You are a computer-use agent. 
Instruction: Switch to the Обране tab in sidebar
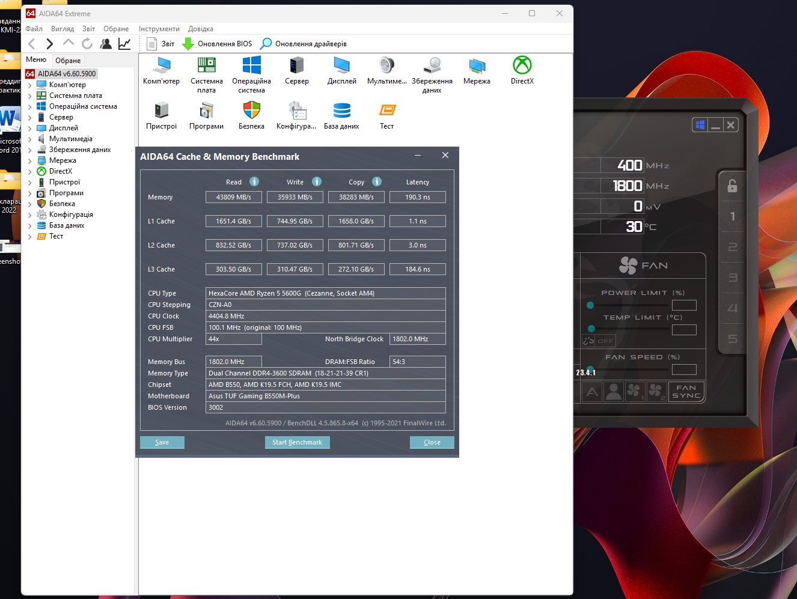[x=68, y=61]
